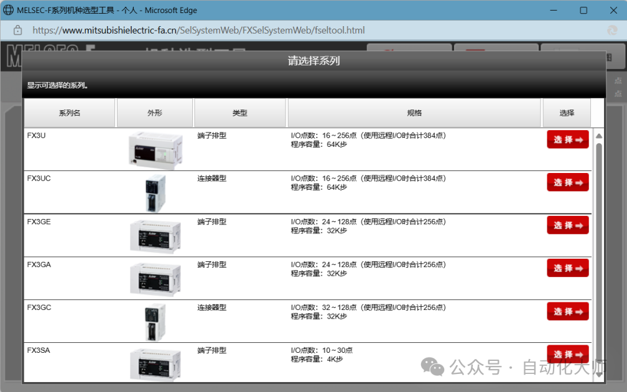Click the FX3GE PLC product image

155,236
